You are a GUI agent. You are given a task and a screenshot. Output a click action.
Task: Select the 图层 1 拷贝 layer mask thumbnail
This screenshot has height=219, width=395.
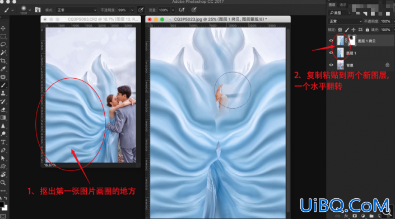352,41
